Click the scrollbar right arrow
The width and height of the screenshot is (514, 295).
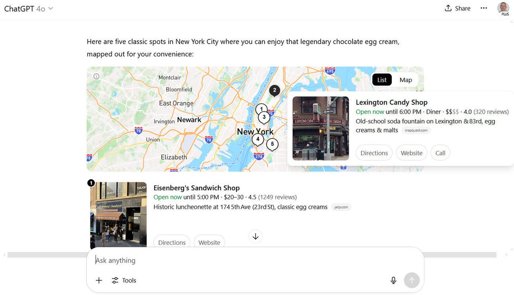pyautogui.click(x=506, y=255)
